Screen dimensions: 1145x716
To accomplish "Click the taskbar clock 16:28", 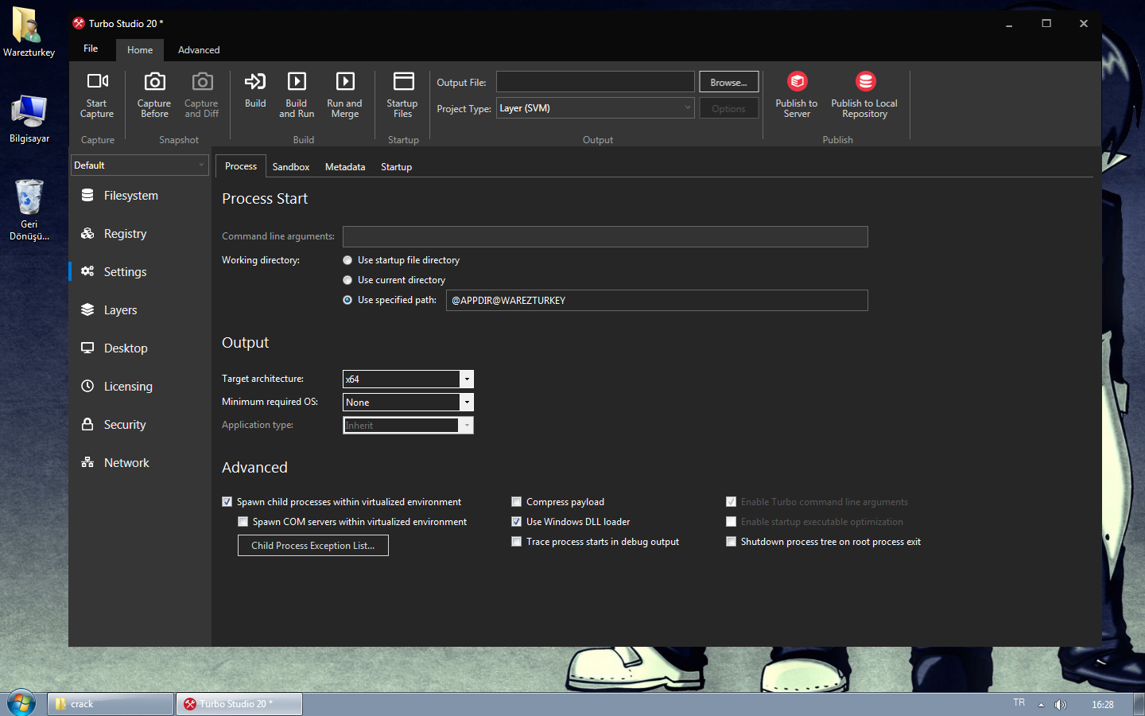I will coord(1103,704).
